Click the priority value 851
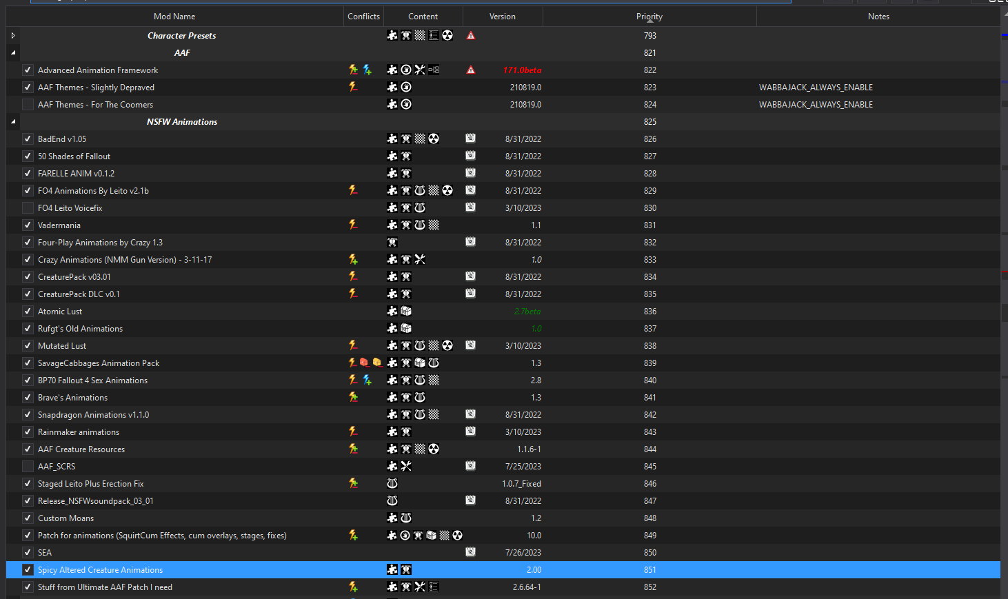Image resolution: width=1008 pixels, height=599 pixels. [x=650, y=569]
